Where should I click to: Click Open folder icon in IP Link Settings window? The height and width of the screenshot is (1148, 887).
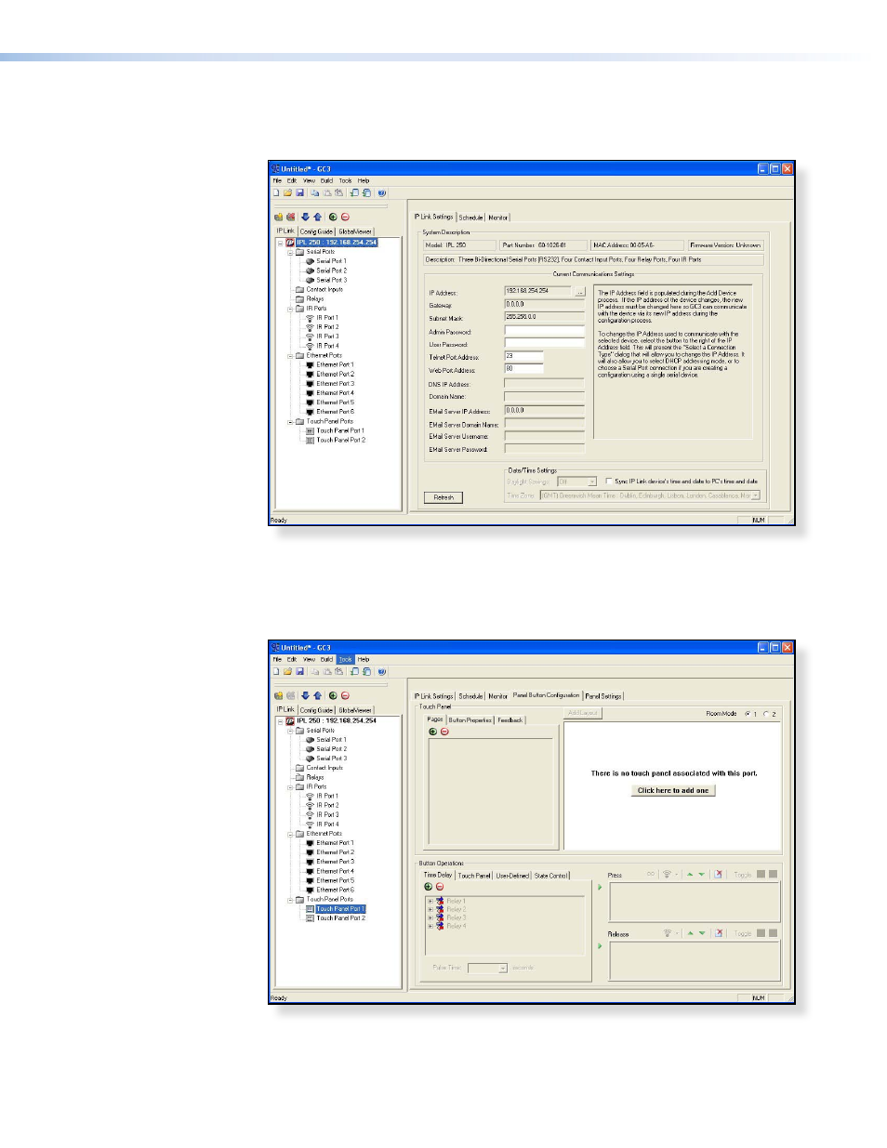[287, 192]
